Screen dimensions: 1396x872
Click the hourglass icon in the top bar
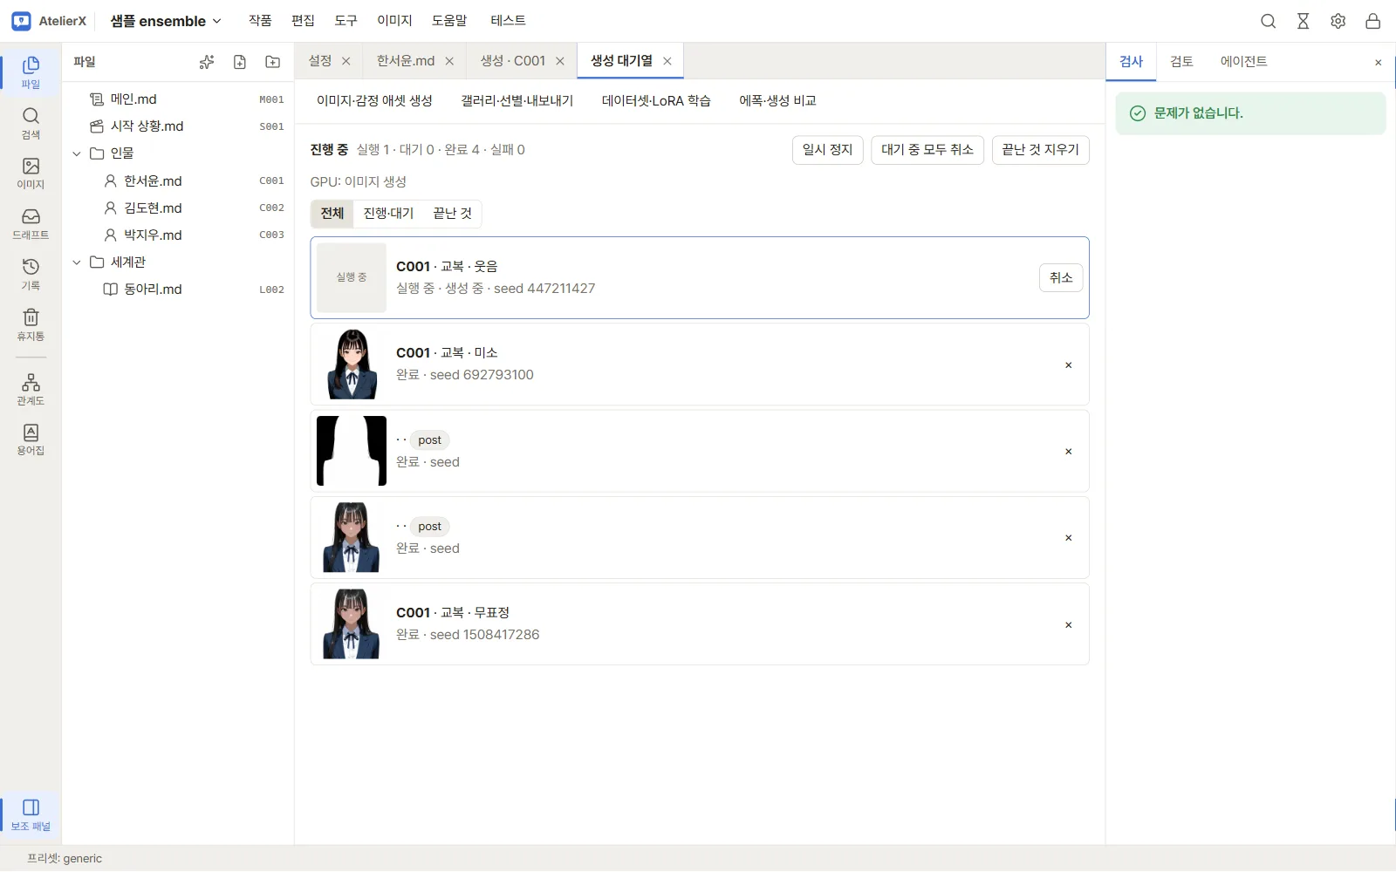click(x=1304, y=21)
